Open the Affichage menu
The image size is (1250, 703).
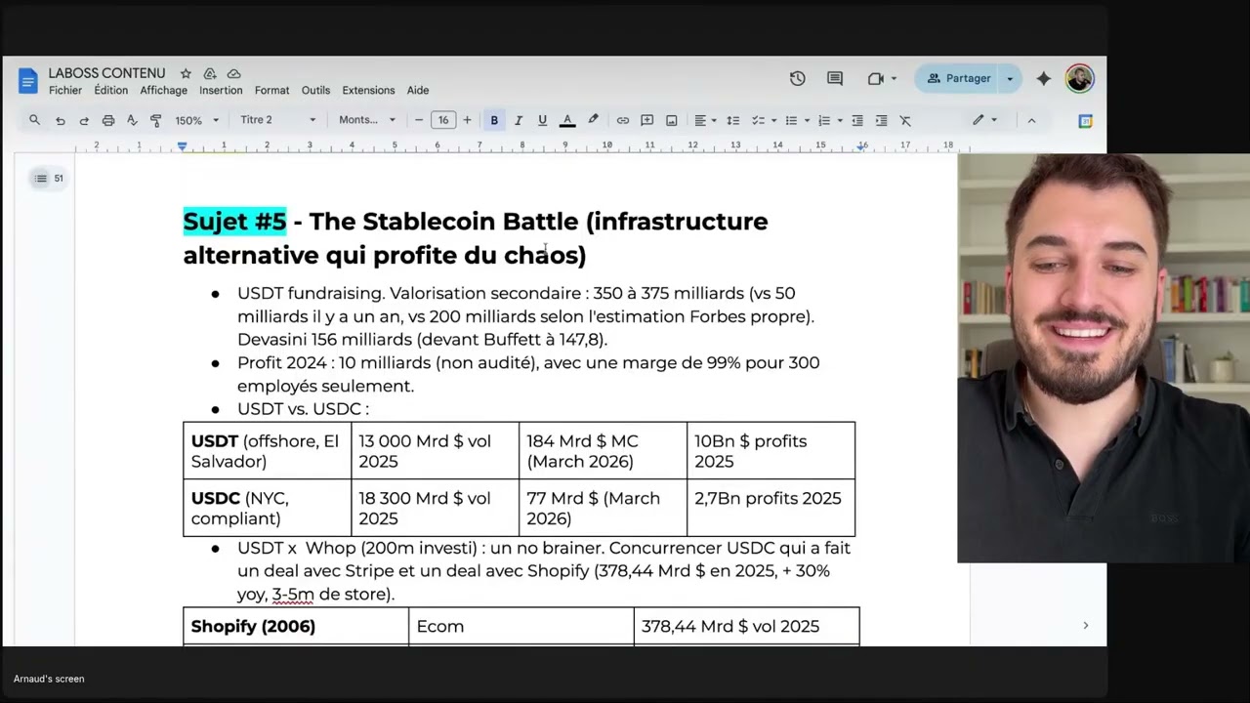tap(164, 90)
